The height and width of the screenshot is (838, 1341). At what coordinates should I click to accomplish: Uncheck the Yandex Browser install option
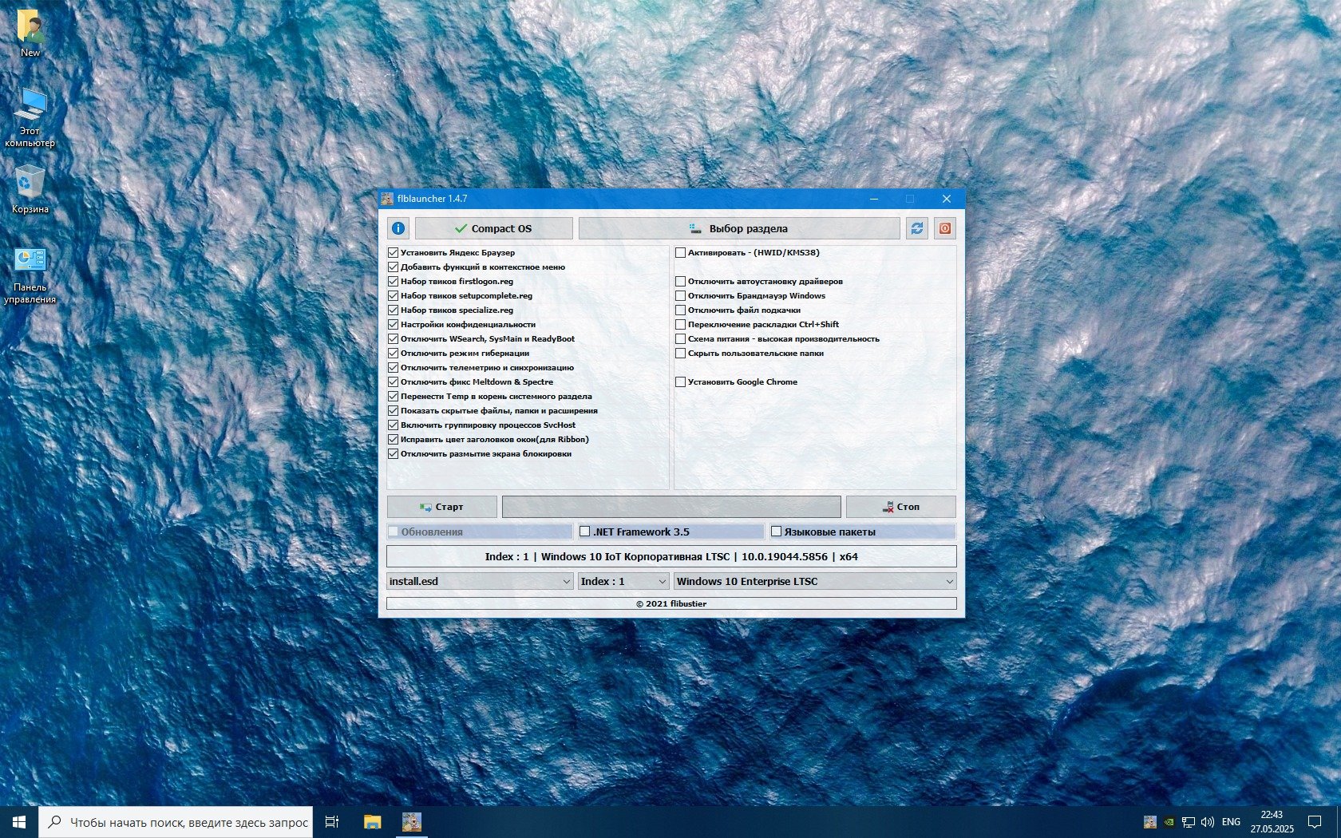pyautogui.click(x=394, y=253)
